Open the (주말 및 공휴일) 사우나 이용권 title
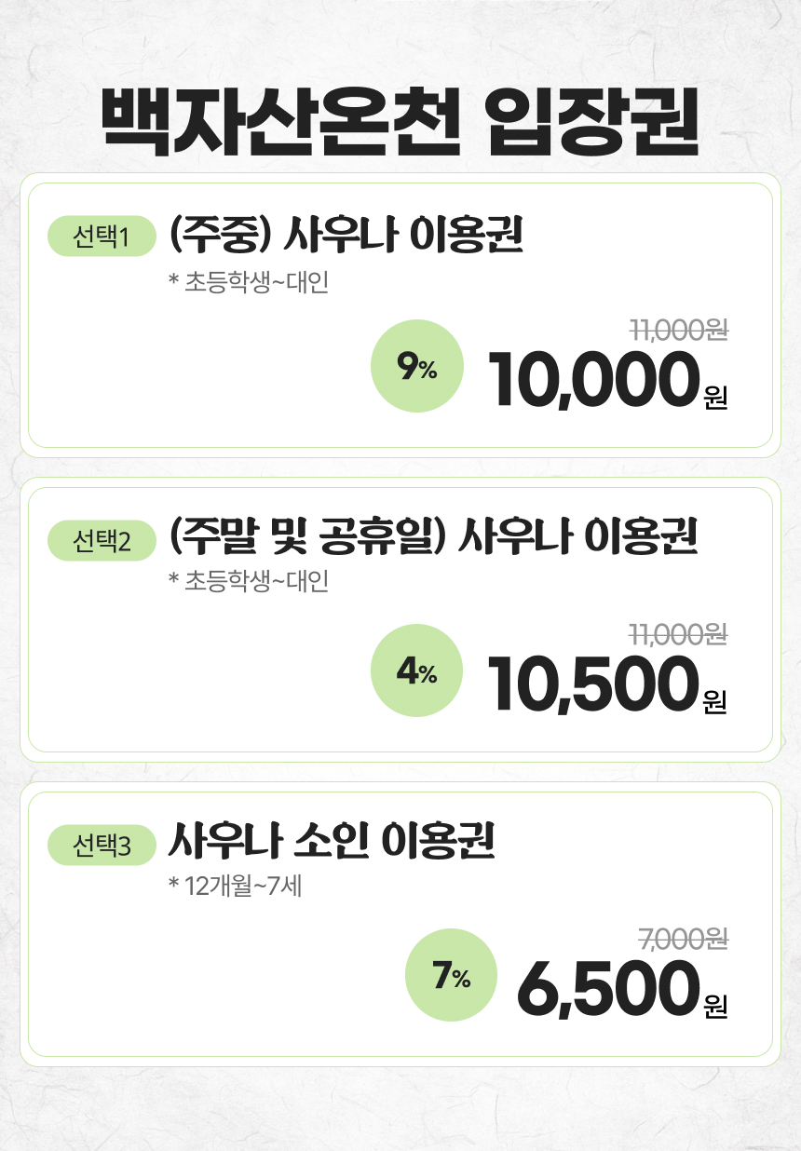Screen dimensions: 801x1151 point(433,538)
